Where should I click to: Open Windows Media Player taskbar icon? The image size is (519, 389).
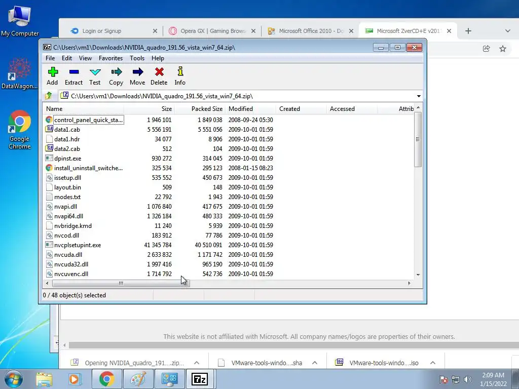[x=75, y=379]
